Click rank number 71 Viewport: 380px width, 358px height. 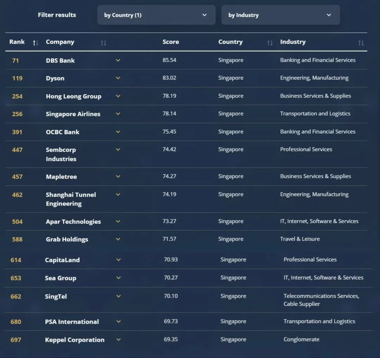[x=15, y=61]
